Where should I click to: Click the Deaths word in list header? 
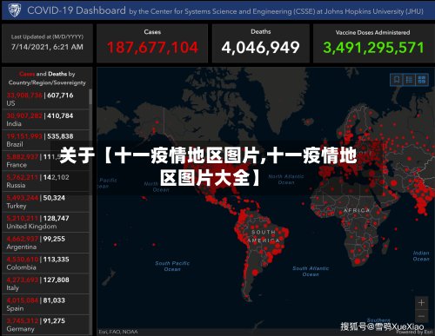[57, 74]
